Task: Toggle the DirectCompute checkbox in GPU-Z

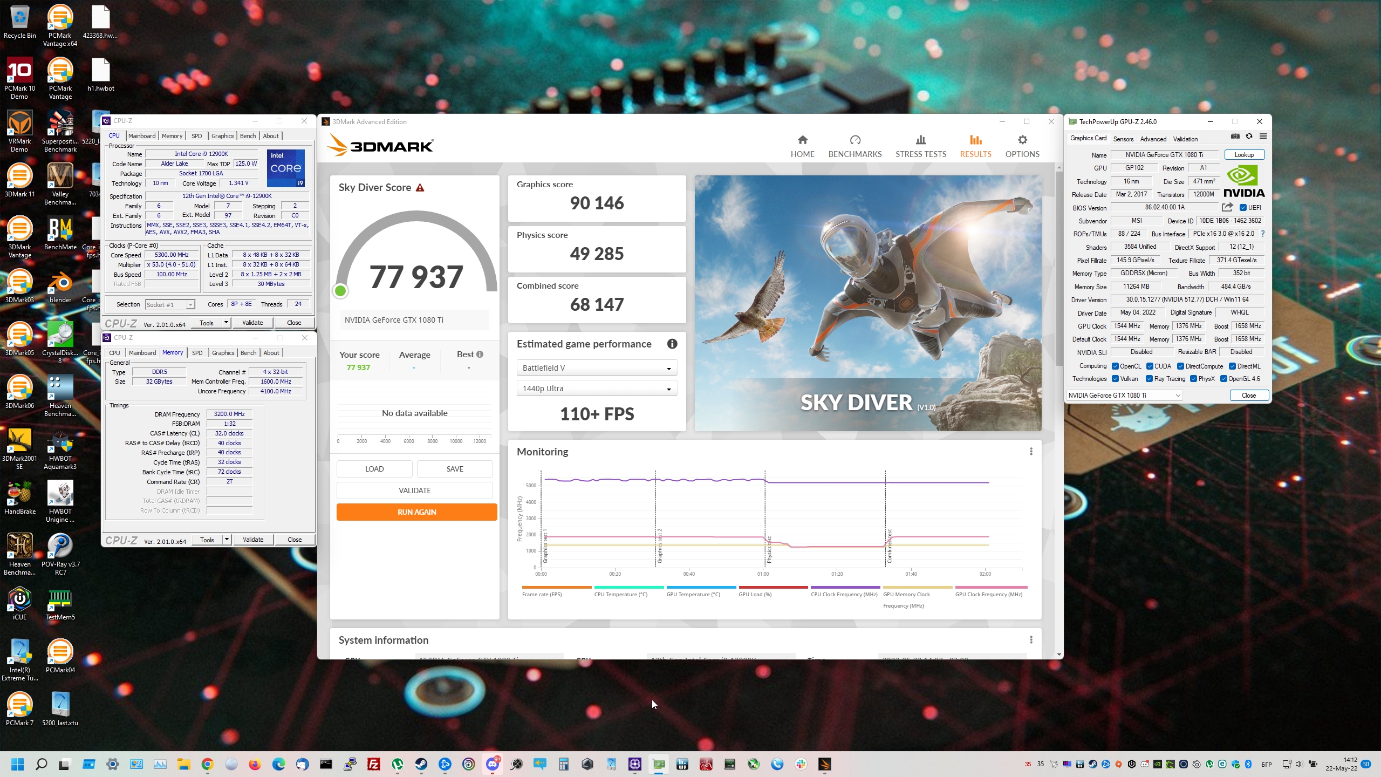Action: point(1180,366)
